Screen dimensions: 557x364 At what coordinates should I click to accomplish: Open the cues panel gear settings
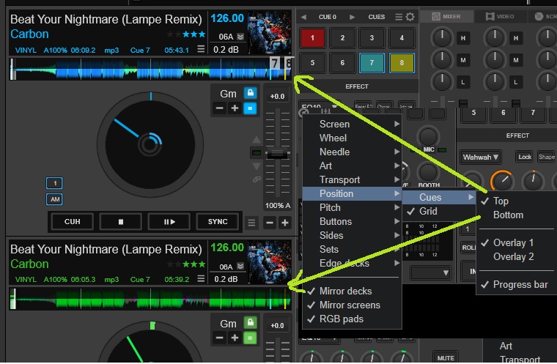pos(410,17)
